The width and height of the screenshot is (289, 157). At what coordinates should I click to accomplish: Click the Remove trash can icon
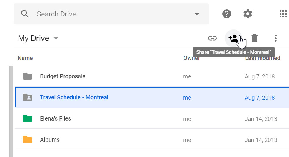pyautogui.click(x=255, y=38)
